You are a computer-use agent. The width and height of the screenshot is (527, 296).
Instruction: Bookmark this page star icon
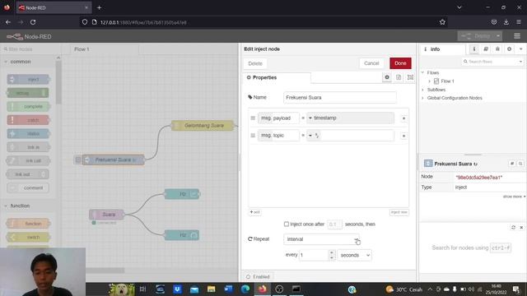pyautogui.click(x=442, y=22)
